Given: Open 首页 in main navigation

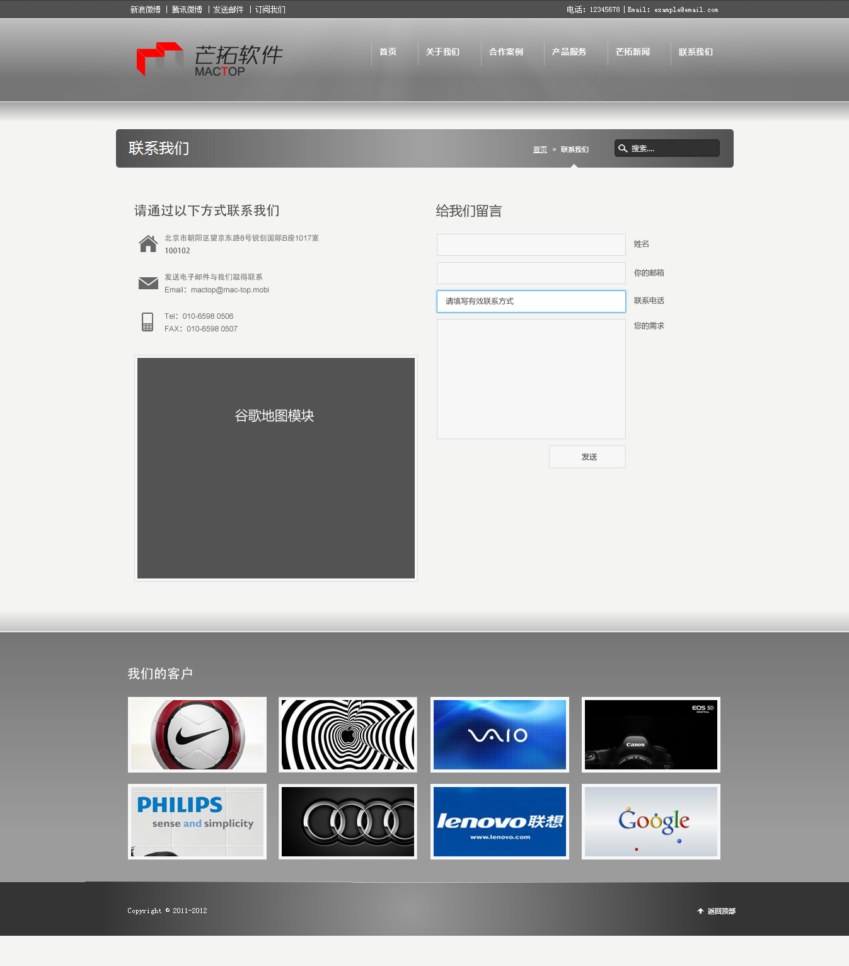Looking at the screenshot, I should click(388, 52).
